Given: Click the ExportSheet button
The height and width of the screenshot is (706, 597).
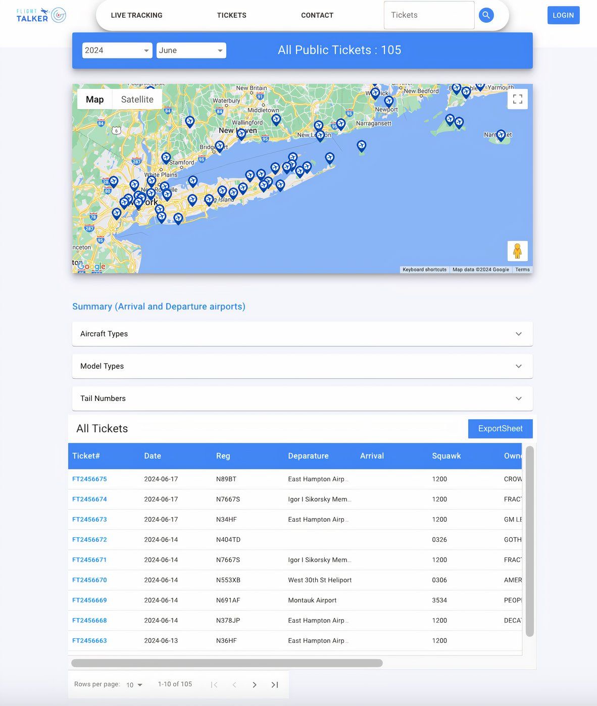Looking at the screenshot, I should click(500, 429).
